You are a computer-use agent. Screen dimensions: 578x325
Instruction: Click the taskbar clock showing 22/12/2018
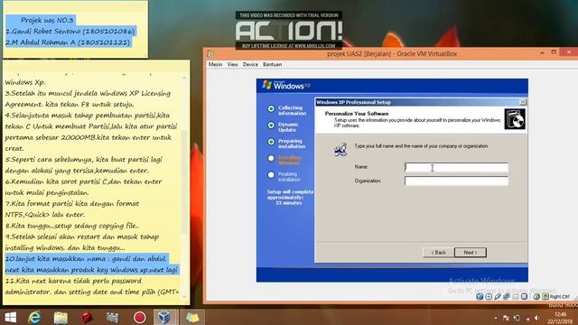[560, 318]
